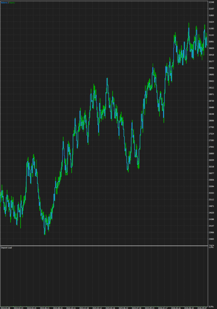Click the 26318 axis value
This screenshot has height=309, width=217.
(211, 167)
